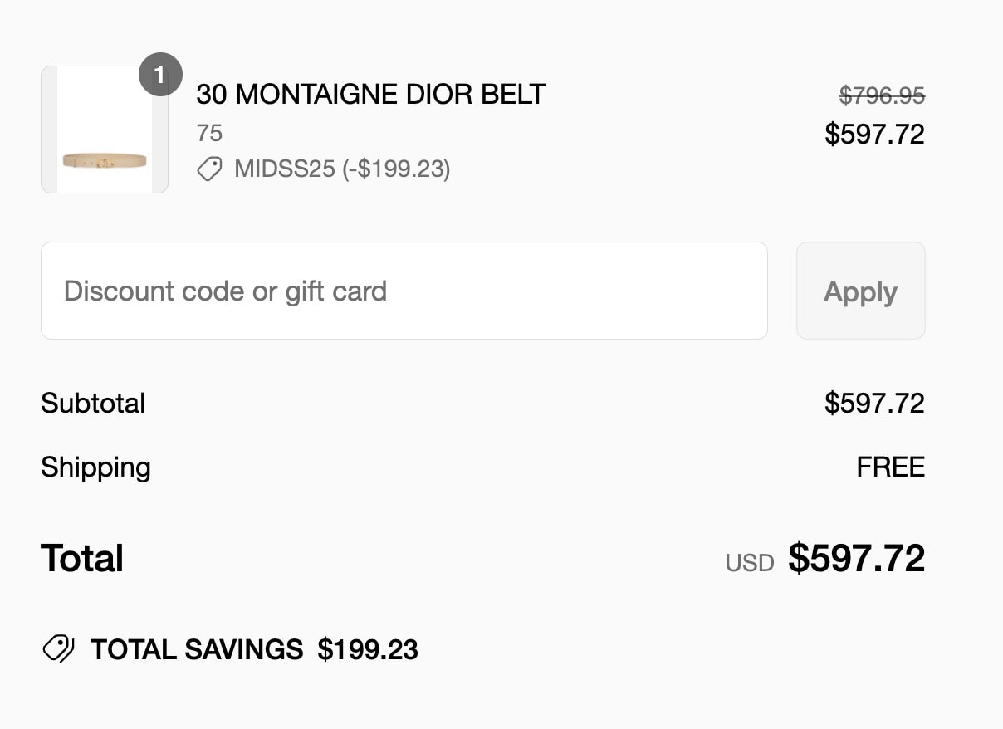Click the USD currency indicator
The width and height of the screenshot is (1003, 729).
click(x=750, y=563)
